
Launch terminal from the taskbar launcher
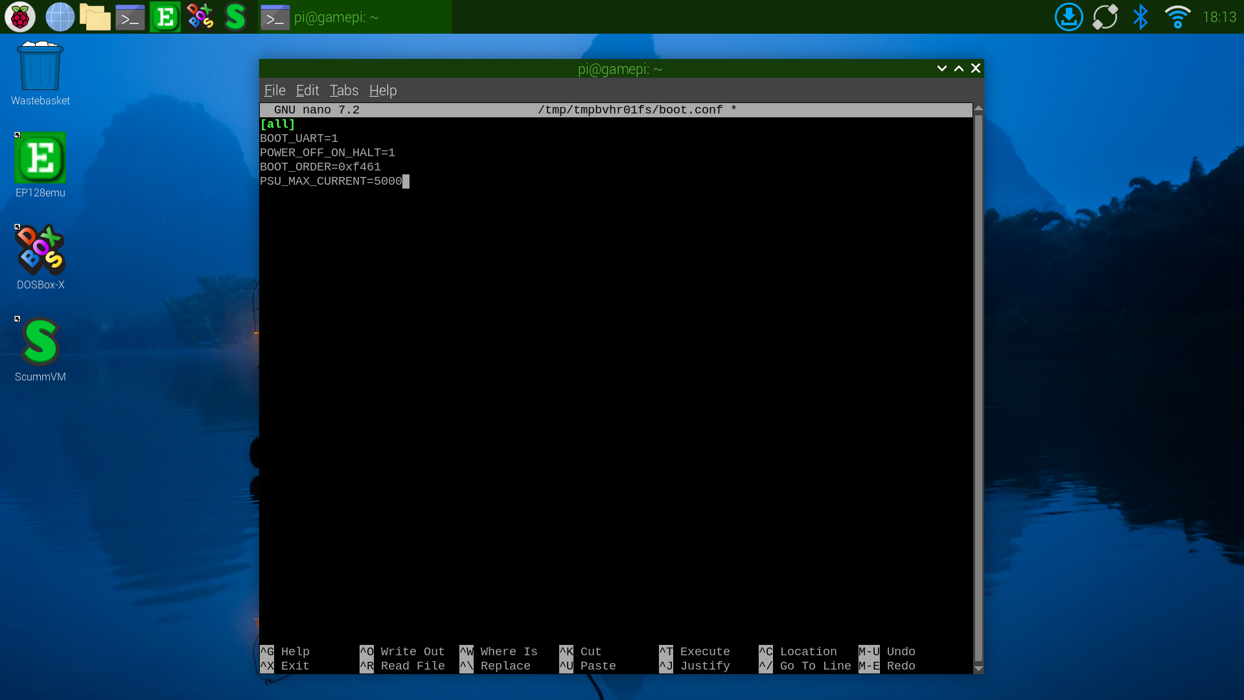click(130, 17)
